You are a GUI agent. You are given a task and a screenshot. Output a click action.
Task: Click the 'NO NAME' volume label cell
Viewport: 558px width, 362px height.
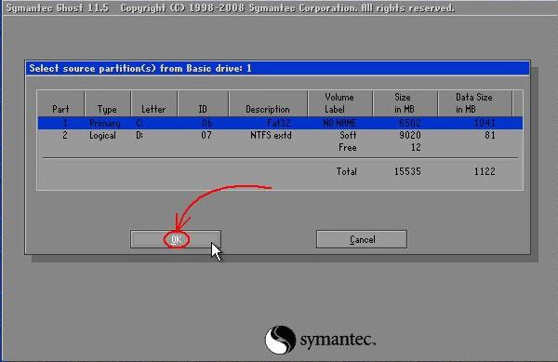(x=339, y=123)
